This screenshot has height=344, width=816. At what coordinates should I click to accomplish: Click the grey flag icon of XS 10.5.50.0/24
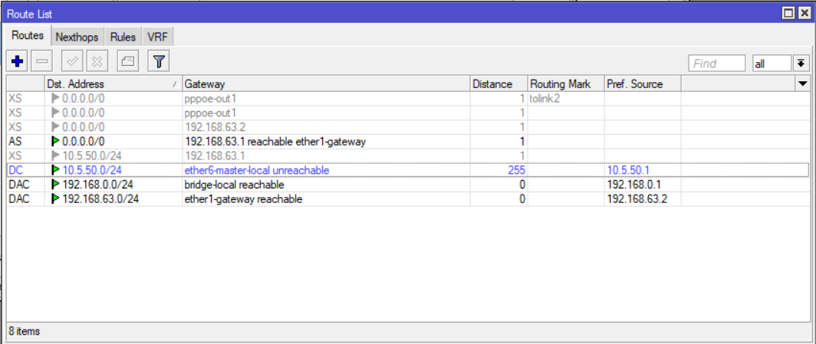pyautogui.click(x=54, y=156)
